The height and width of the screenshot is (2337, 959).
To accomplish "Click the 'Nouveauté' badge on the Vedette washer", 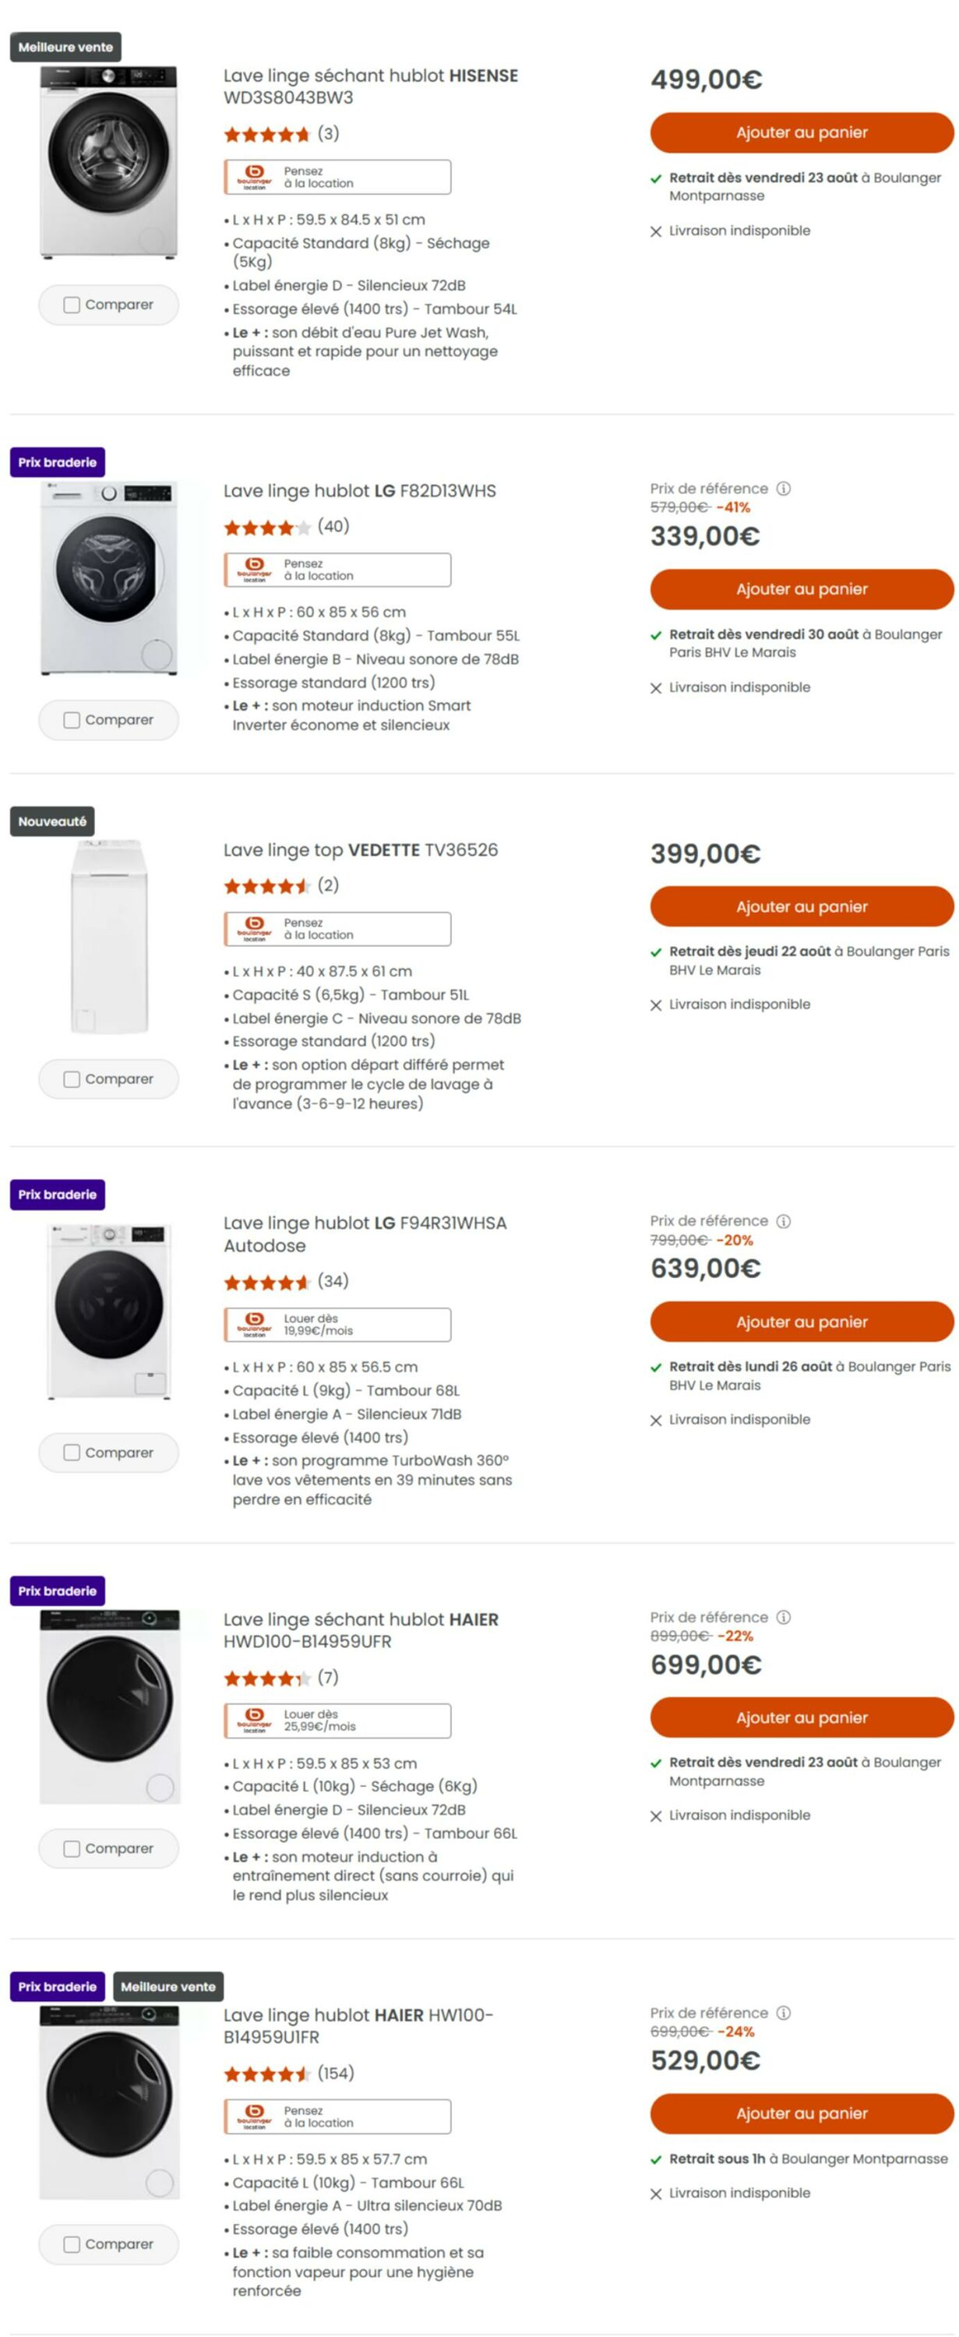I will coord(51,823).
